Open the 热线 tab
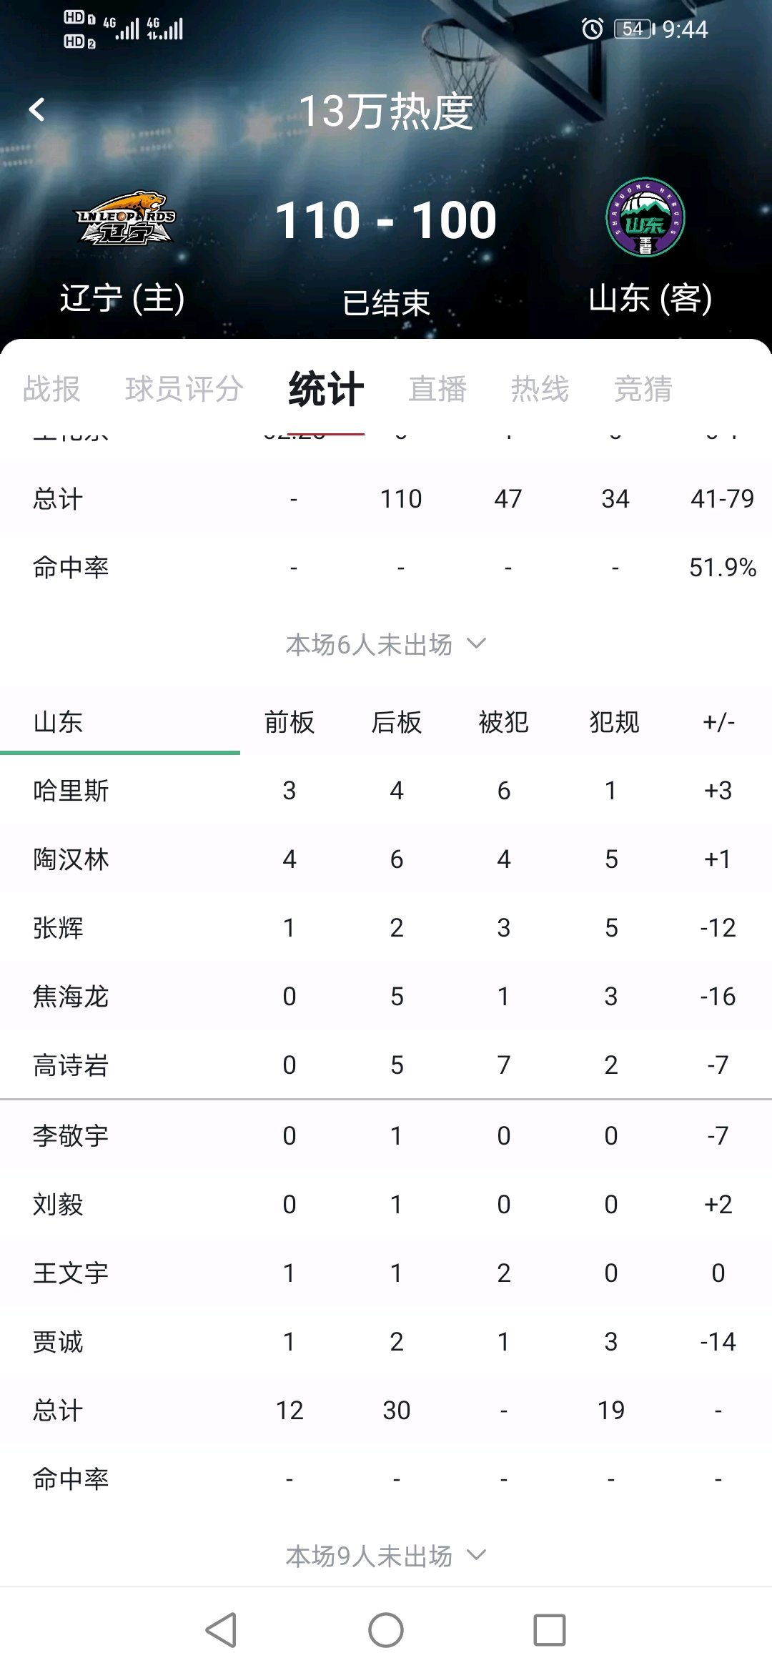 540,389
